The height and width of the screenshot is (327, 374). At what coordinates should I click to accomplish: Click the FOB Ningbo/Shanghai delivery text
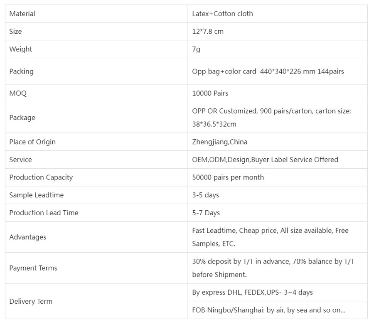(268, 310)
